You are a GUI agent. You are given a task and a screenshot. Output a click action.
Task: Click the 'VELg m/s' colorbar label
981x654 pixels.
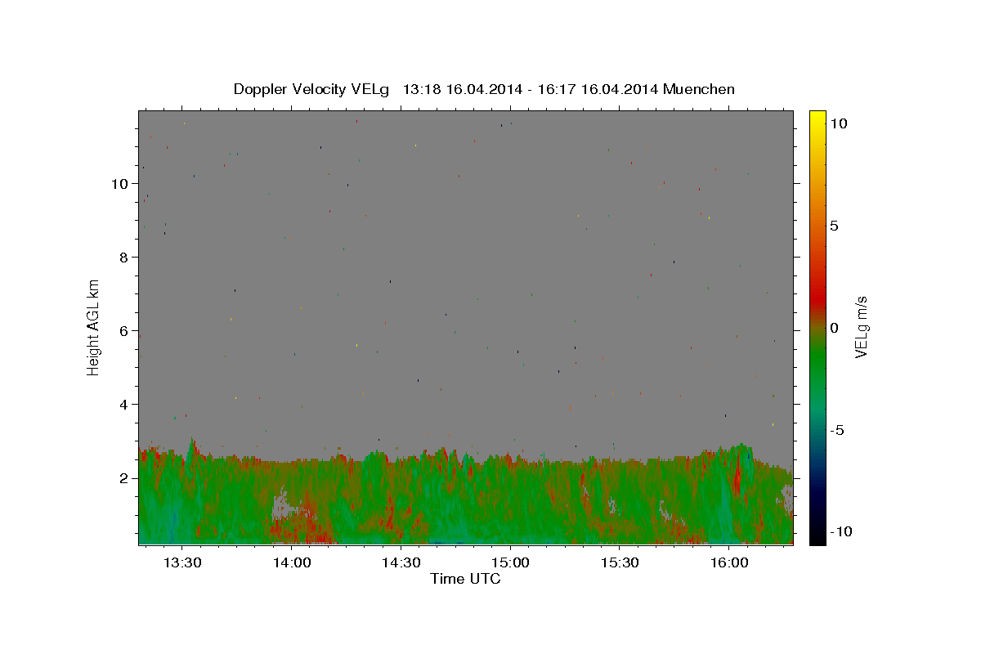click(x=862, y=327)
